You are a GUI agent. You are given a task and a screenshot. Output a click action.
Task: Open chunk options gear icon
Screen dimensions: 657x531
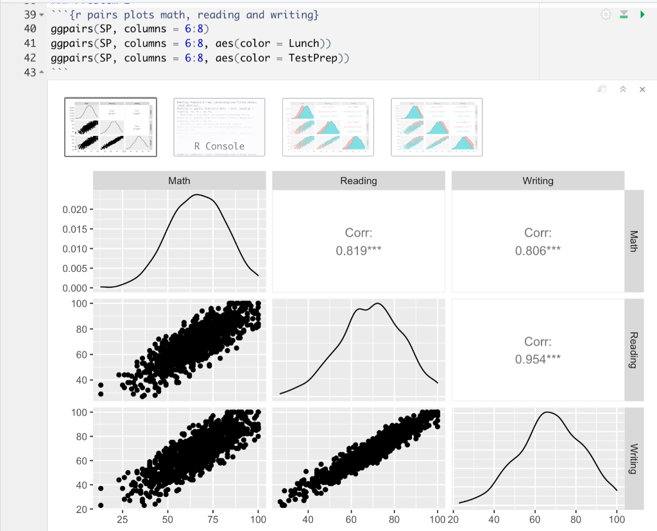point(606,15)
